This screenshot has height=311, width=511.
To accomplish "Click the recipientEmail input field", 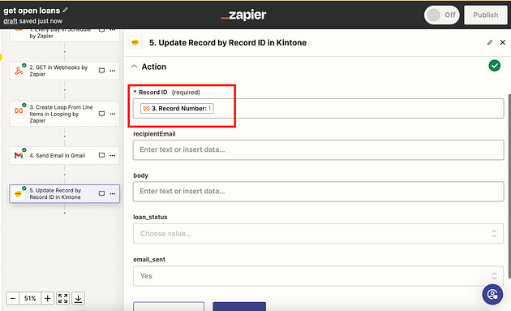I will [318, 149].
